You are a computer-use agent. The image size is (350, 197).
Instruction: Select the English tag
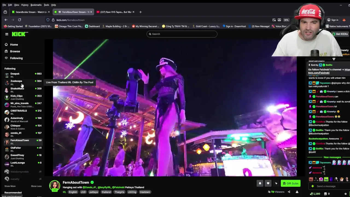click(73, 192)
